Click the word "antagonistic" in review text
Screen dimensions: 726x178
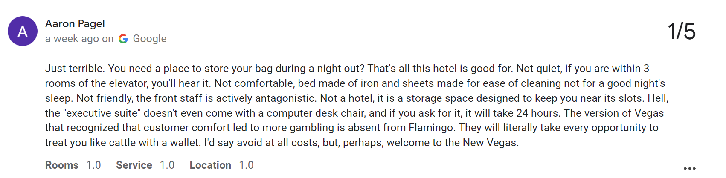(x=282, y=98)
